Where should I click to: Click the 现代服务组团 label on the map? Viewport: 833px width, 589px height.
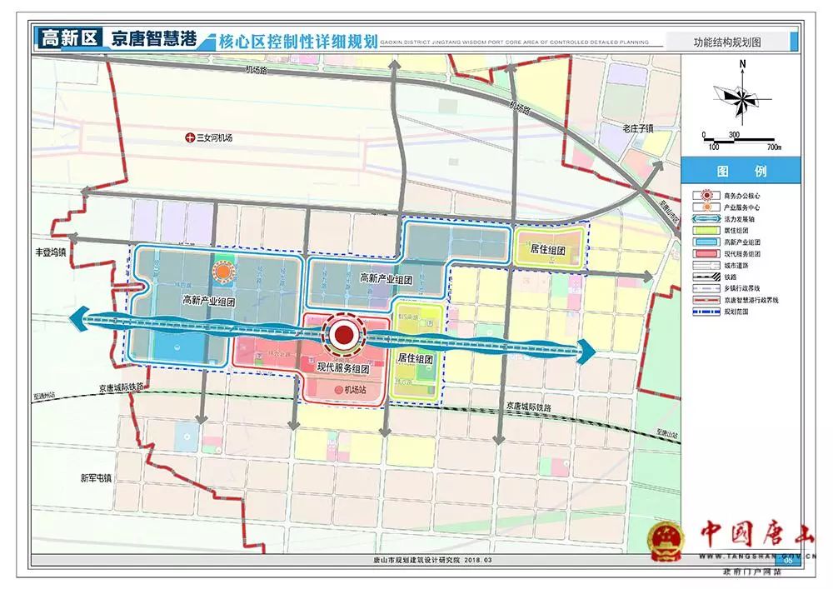point(343,368)
